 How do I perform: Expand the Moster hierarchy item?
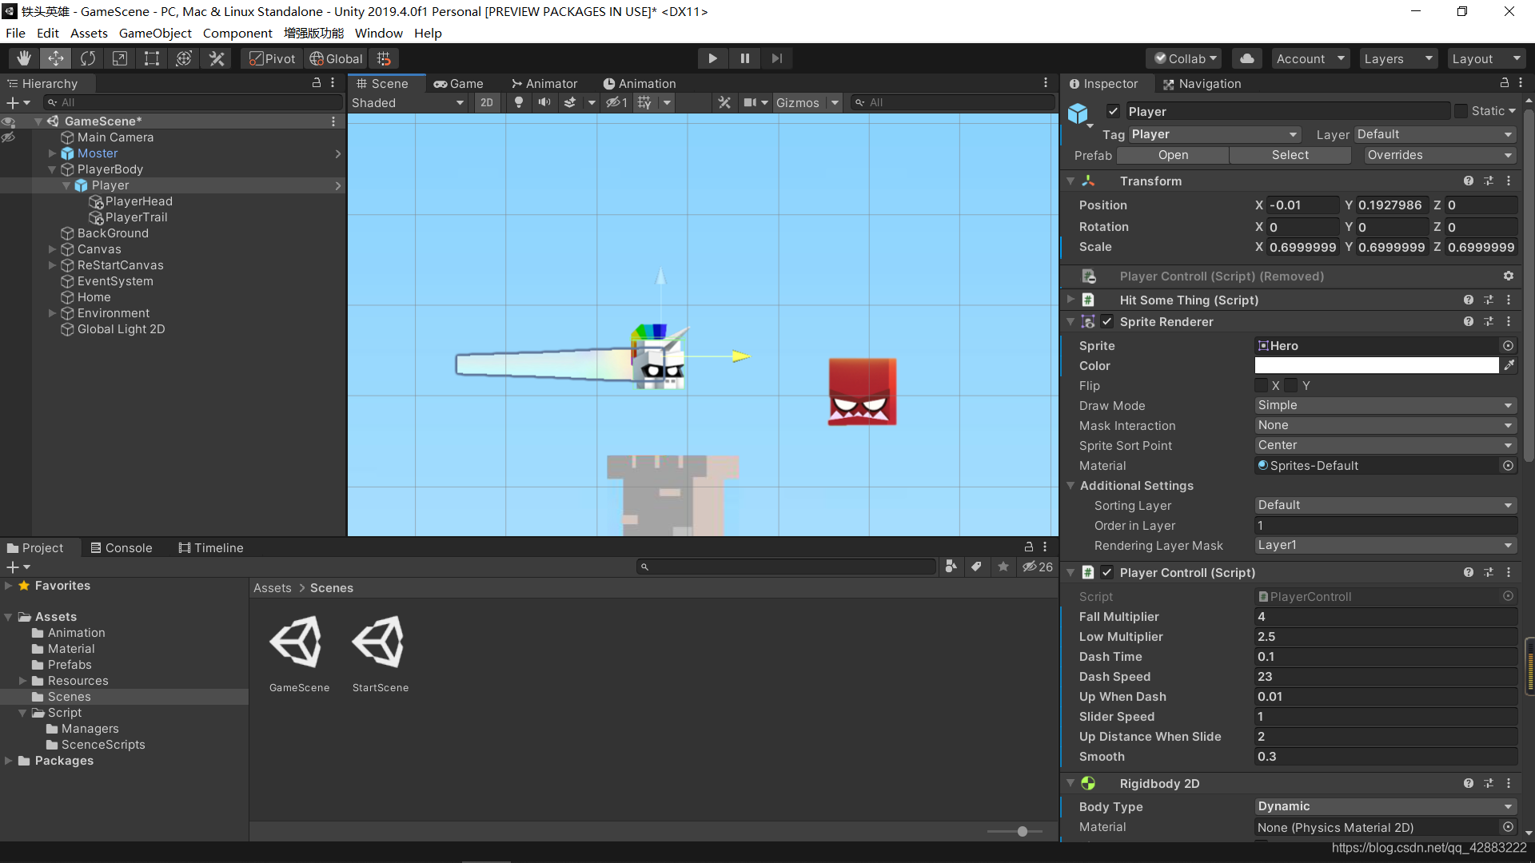pyautogui.click(x=53, y=153)
